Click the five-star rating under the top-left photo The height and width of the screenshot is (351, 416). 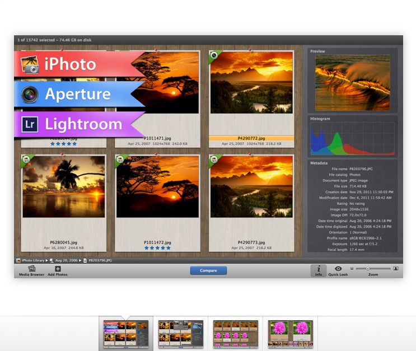(x=64, y=144)
